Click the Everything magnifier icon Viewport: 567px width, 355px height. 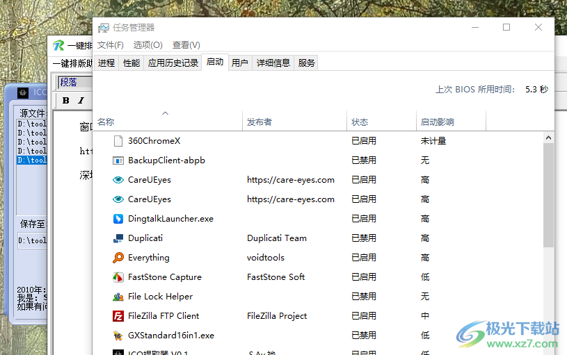(118, 258)
